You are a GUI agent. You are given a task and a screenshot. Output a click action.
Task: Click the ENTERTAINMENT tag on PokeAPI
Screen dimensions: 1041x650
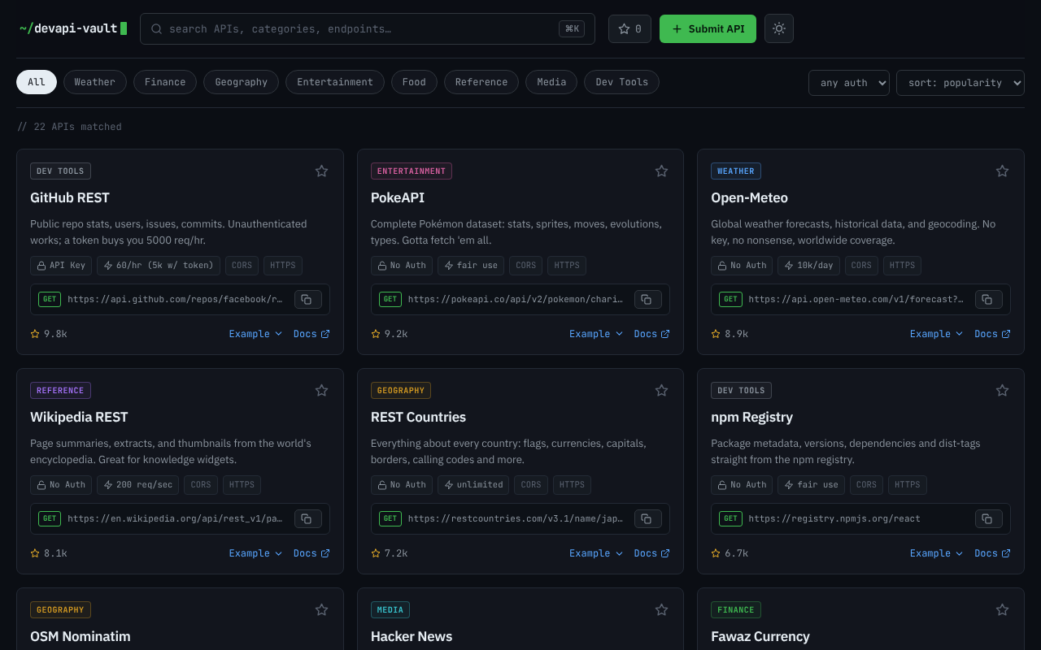(412, 171)
